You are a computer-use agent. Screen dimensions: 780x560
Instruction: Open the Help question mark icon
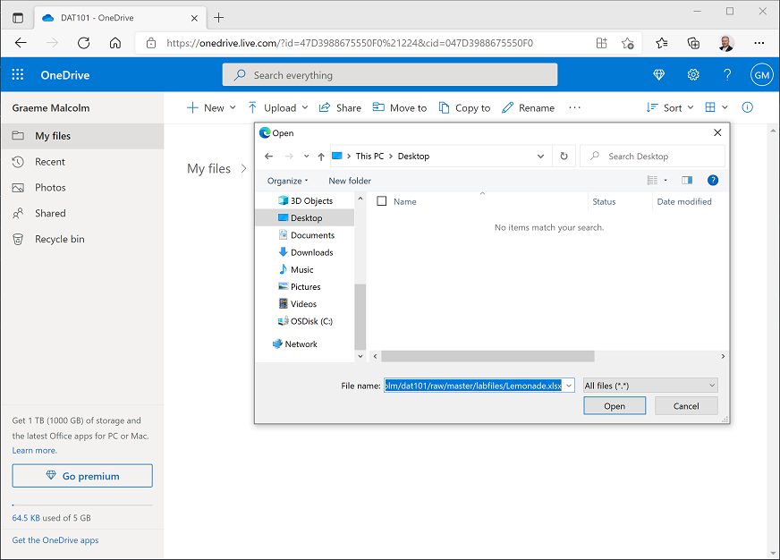tap(727, 75)
